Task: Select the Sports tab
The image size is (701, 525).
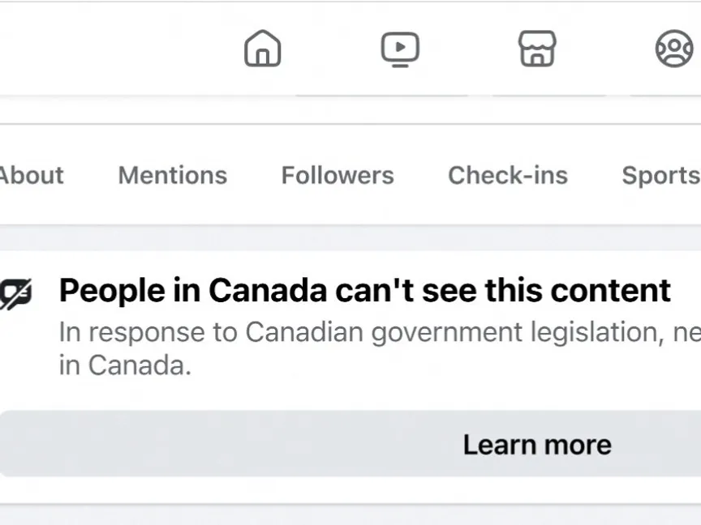Action: [x=660, y=175]
